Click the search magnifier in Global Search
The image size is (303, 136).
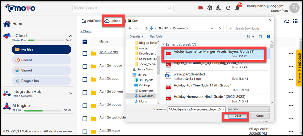click(x=169, y=8)
